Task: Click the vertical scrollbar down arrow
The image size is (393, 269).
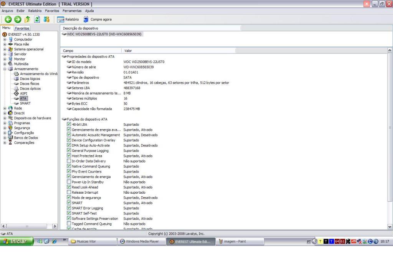Action: pyautogui.click(x=390, y=227)
